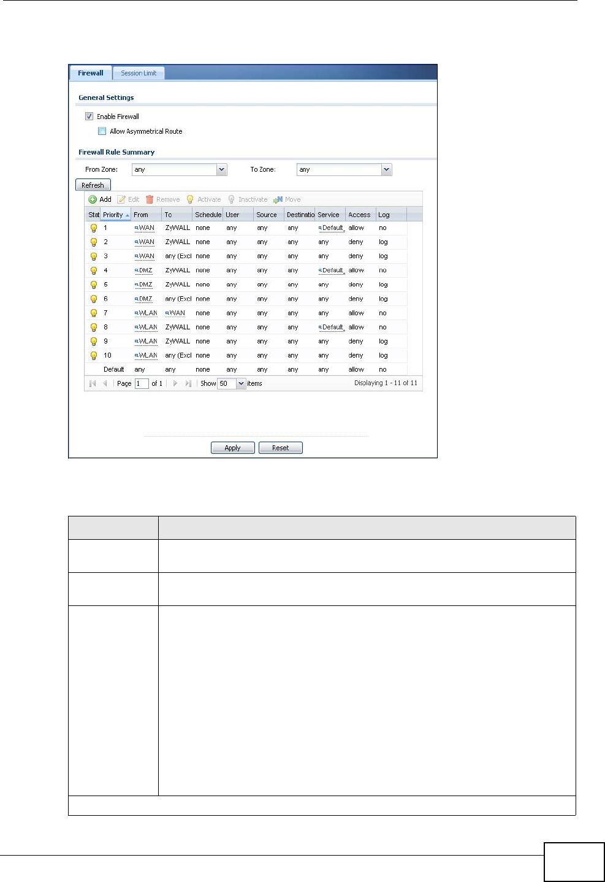This screenshot has height=882, width=605.
Task: Open WAN zone link in rule 1
Action: (145, 228)
